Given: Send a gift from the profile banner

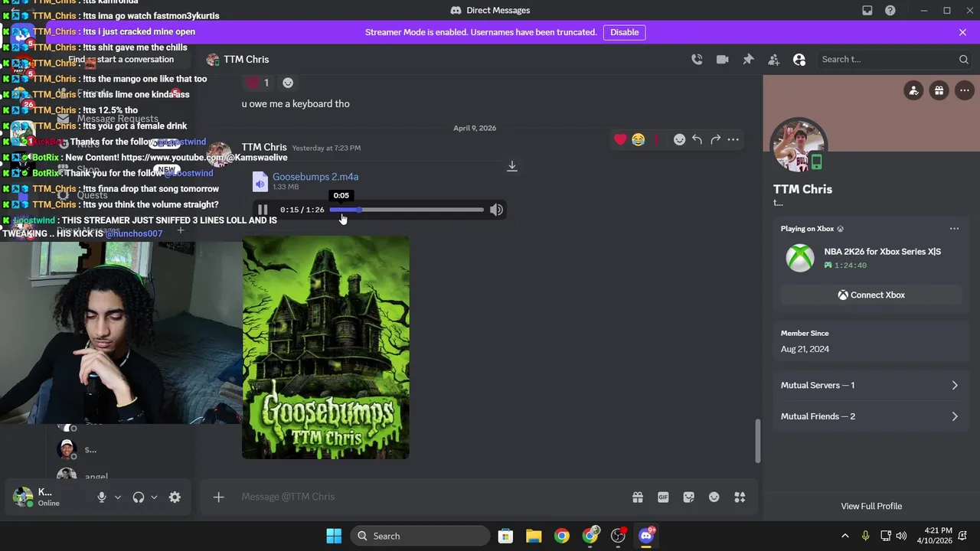Looking at the screenshot, I should [939, 90].
